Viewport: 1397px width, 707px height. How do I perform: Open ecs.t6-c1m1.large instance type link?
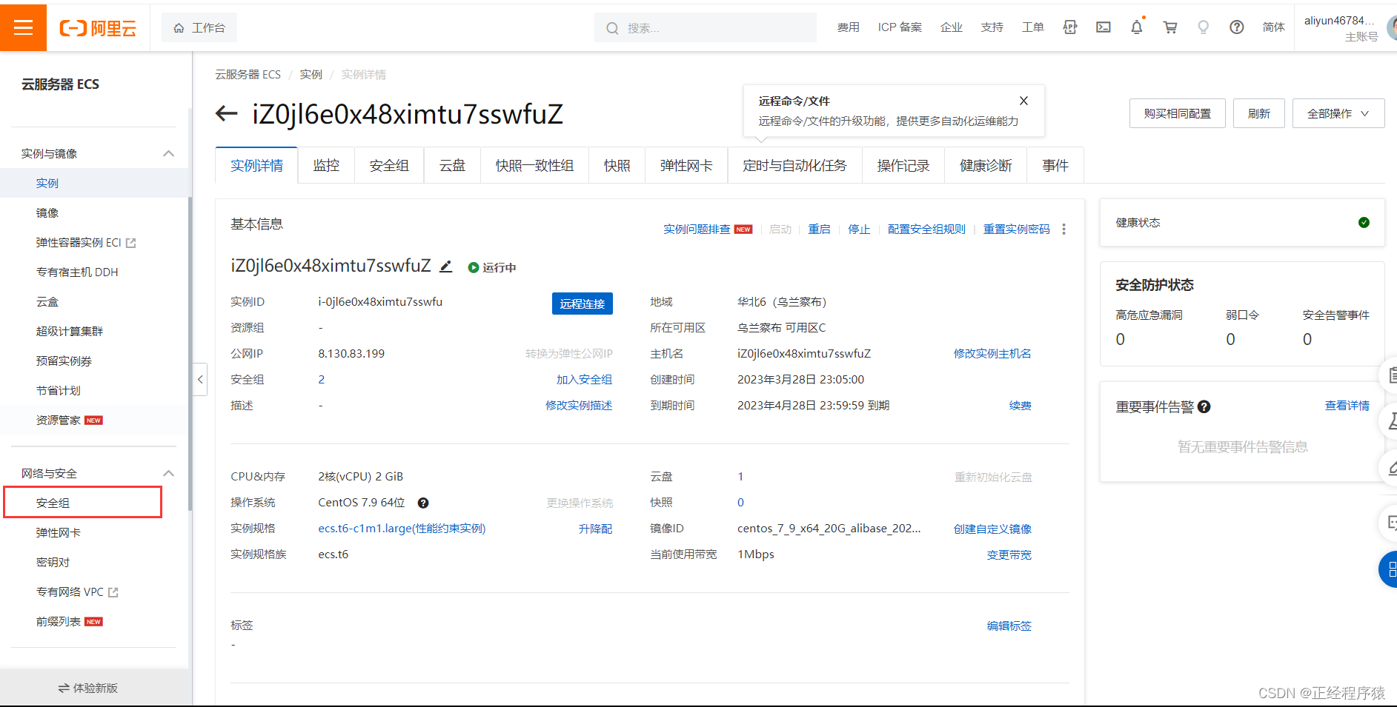click(402, 529)
